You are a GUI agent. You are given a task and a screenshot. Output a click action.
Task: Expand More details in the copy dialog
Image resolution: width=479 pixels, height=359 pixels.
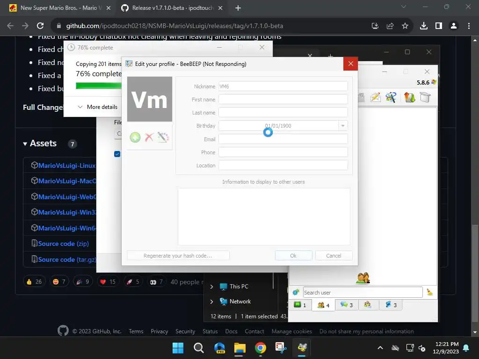click(98, 107)
